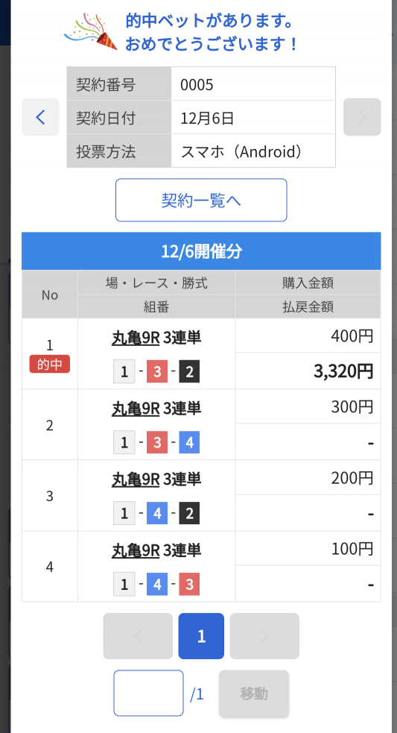Click red boat number 3 in row 4
397x733 pixels.
click(189, 584)
